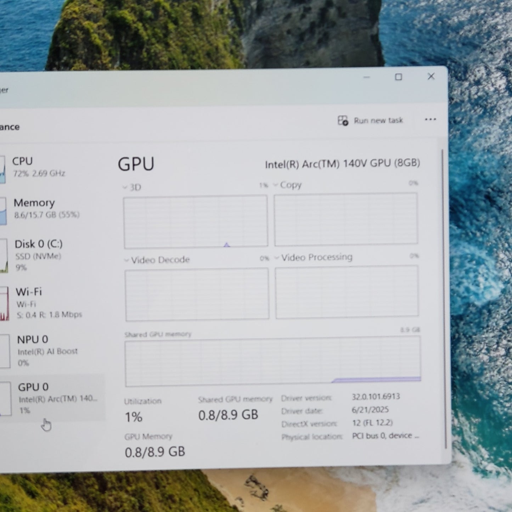Click the Run new task button

[371, 121]
